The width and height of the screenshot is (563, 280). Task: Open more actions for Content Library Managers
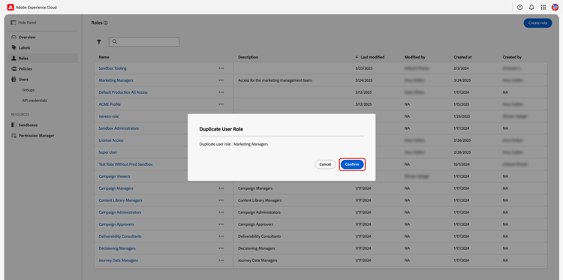[221, 200]
